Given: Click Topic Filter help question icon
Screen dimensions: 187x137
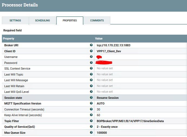Looking at the screenshot, I should pos(91,121).
